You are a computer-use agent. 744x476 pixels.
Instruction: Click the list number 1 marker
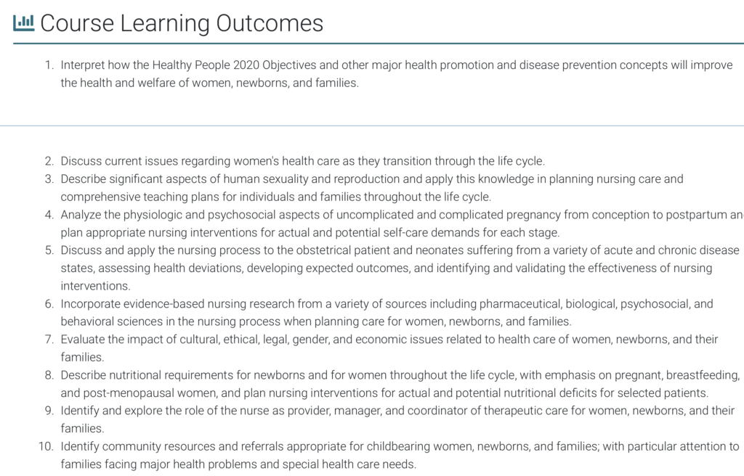click(x=49, y=65)
